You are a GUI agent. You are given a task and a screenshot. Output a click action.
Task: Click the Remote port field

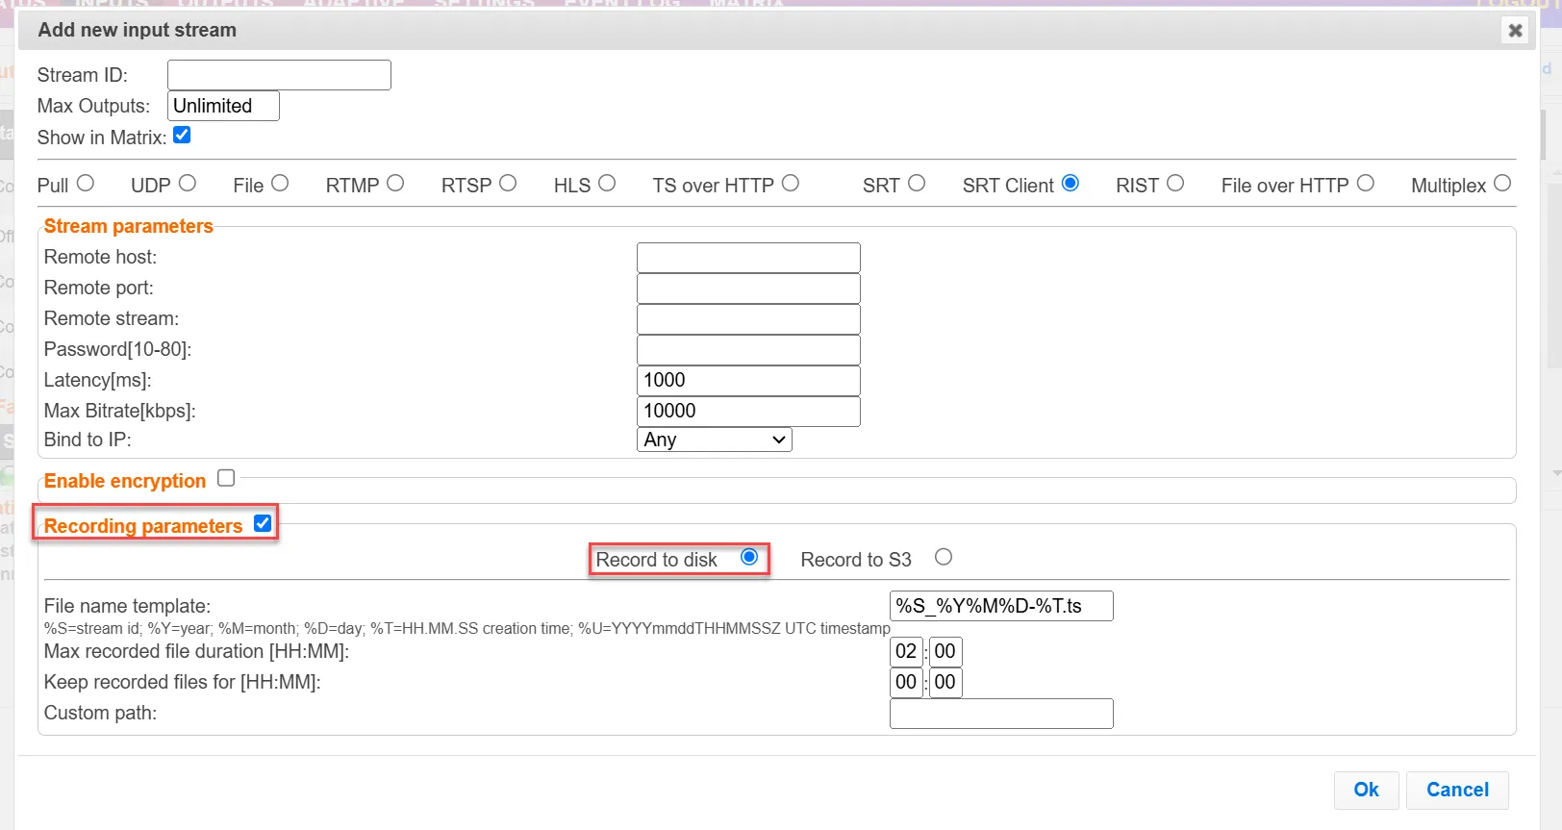click(x=748, y=289)
